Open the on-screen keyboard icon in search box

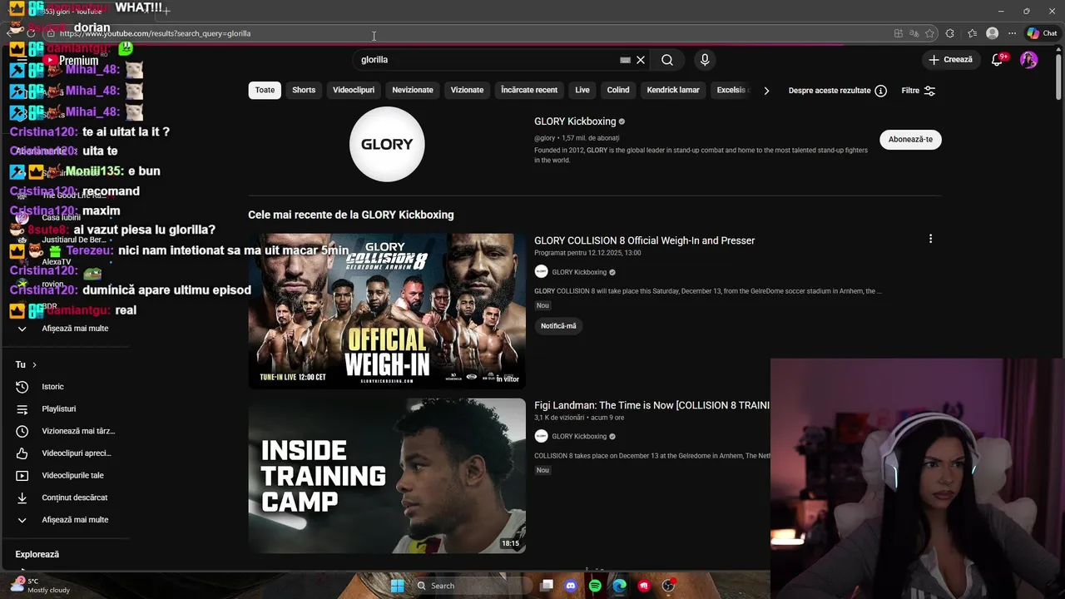click(625, 60)
